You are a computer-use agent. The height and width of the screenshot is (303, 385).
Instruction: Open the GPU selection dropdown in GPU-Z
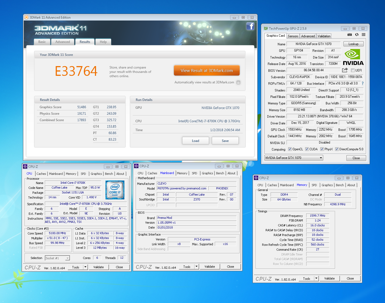(294, 158)
